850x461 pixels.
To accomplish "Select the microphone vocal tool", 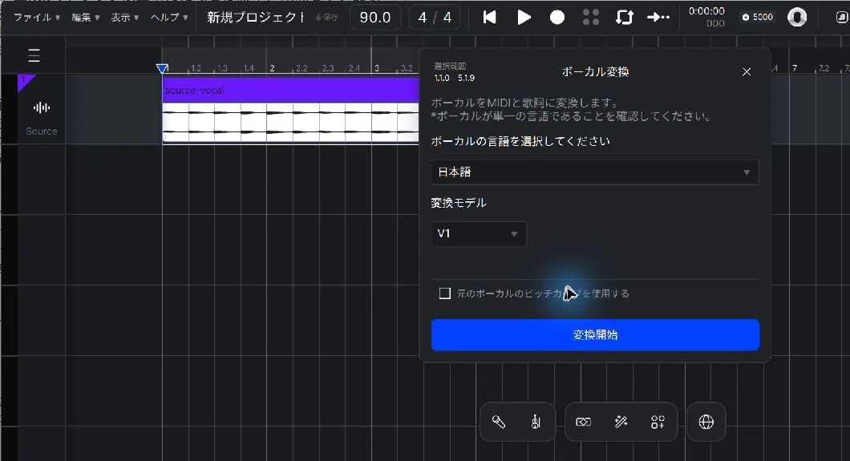I will coord(499,422).
